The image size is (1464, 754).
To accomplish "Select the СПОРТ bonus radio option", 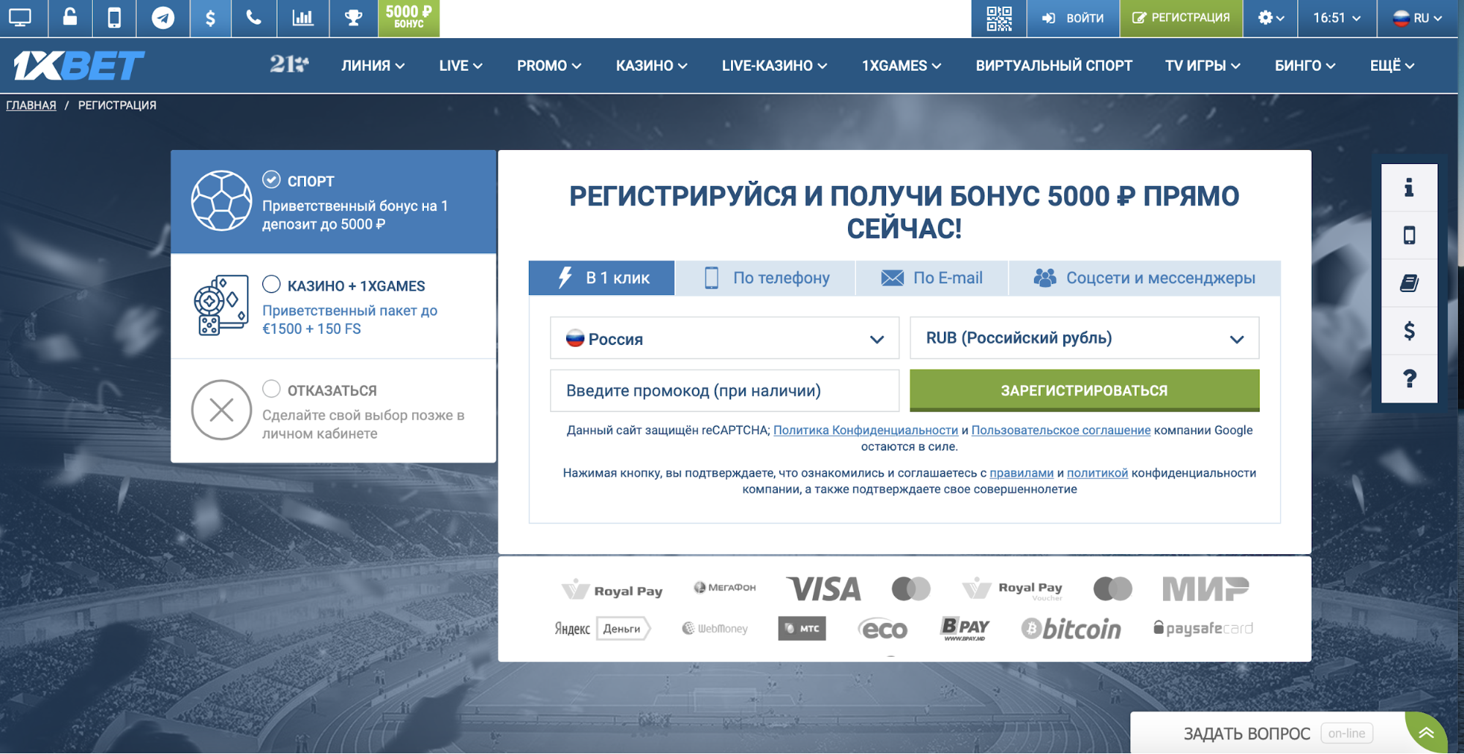I will (x=271, y=179).
